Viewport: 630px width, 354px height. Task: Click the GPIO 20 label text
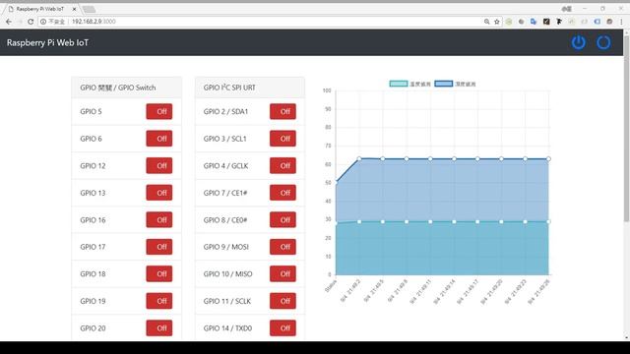point(93,328)
